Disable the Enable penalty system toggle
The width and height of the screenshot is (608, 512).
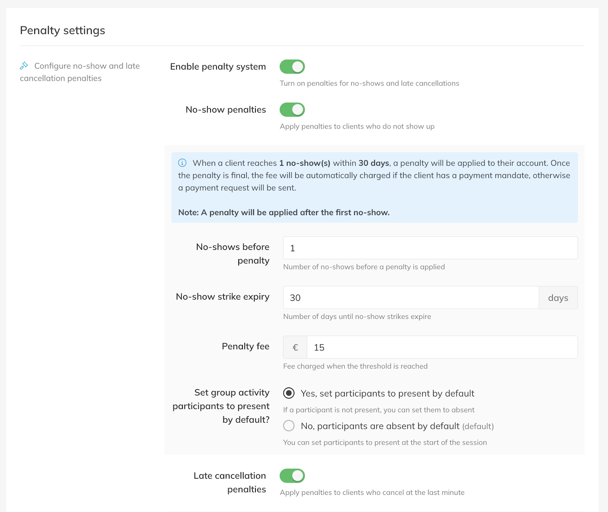292,67
